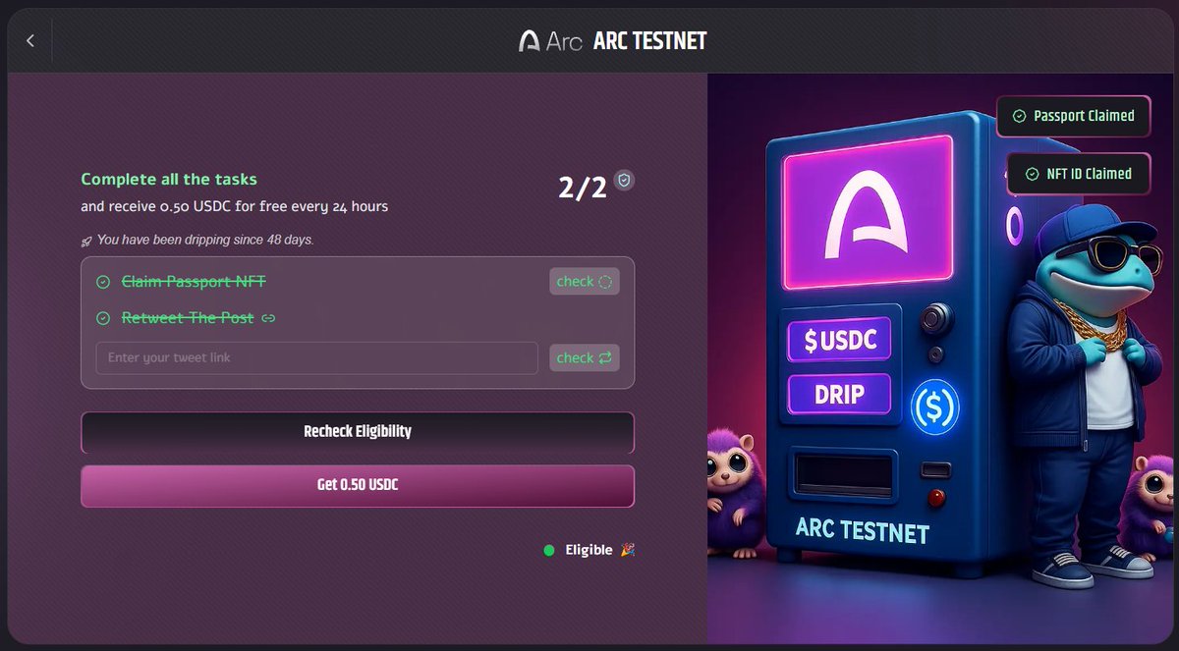
Task: Click the Arc logo in the header
Action: point(550,40)
